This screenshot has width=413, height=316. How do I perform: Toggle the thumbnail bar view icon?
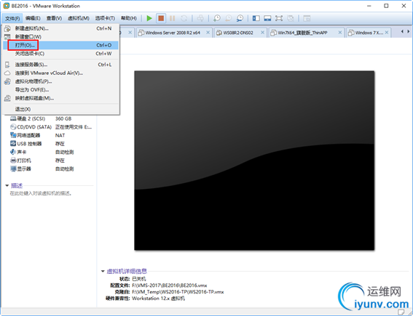[x=267, y=18]
